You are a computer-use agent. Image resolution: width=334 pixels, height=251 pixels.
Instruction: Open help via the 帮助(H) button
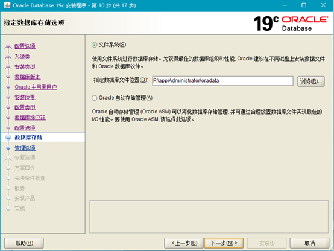[x=24, y=243]
